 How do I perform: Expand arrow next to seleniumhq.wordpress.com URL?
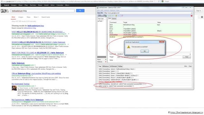pyautogui.click(x=32, y=76)
